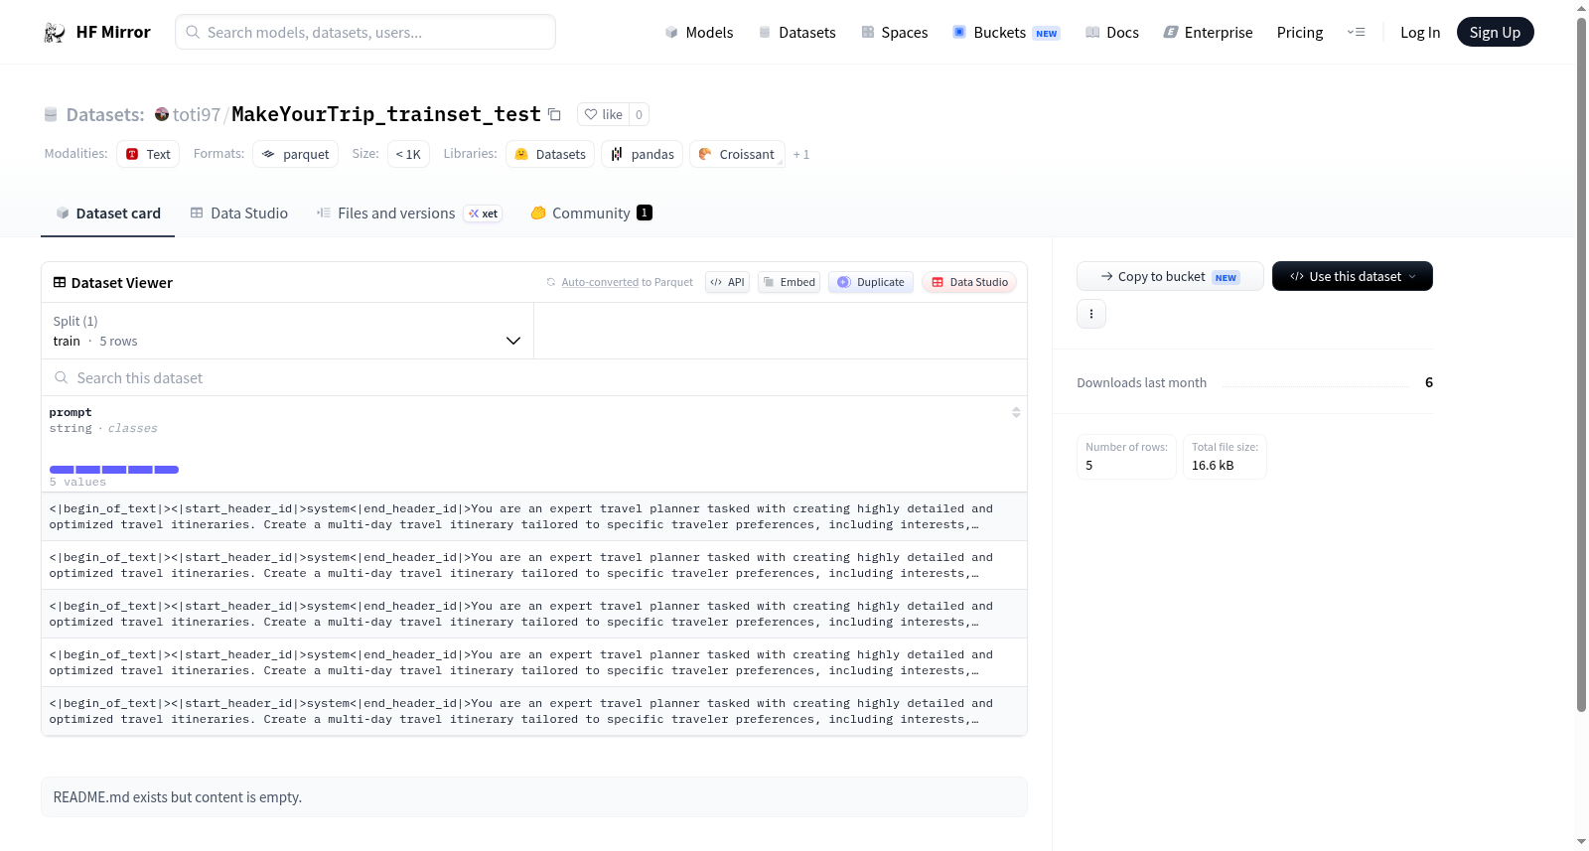
Task: Click the prompt values distribution bar
Action: pyautogui.click(x=114, y=470)
